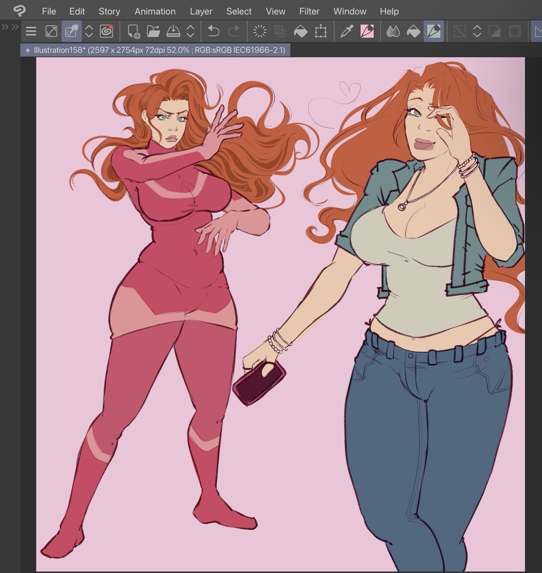Click the pink-background pen icon
This screenshot has height=573, width=542.
tap(366, 32)
